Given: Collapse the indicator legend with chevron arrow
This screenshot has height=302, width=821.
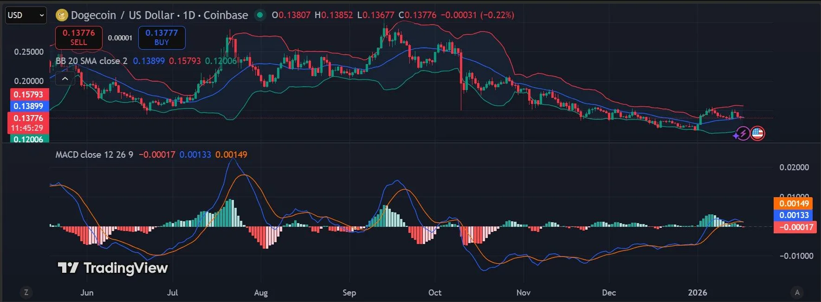Looking at the screenshot, I should pos(65,79).
